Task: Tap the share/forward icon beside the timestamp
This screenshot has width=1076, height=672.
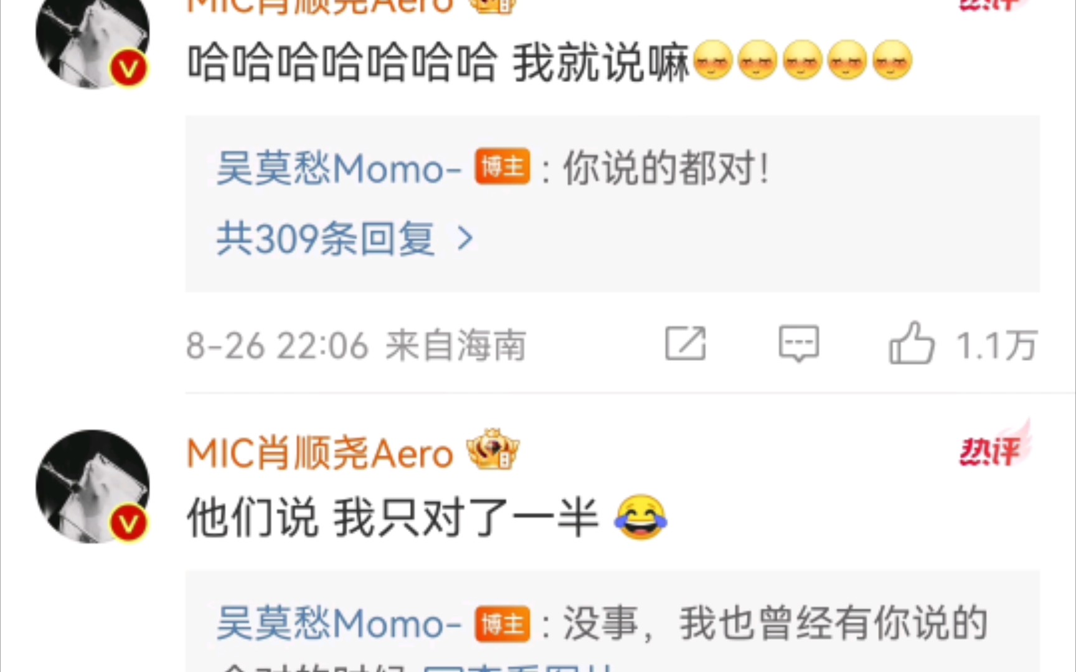Action: coord(686,343)
